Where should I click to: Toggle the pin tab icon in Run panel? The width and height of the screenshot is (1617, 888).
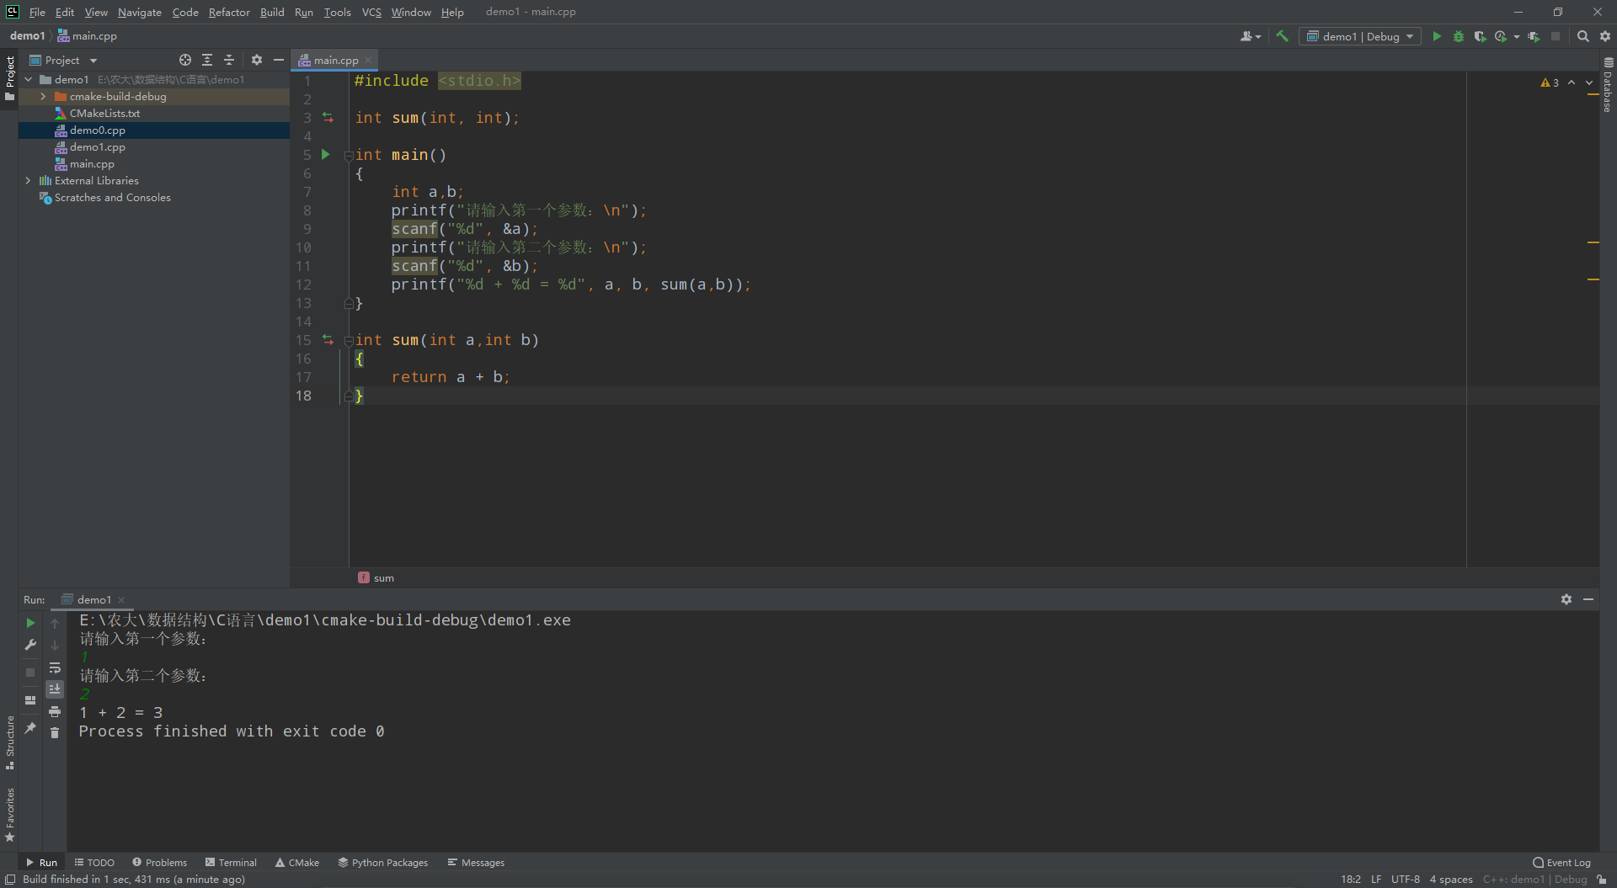[x=30, y=728]
